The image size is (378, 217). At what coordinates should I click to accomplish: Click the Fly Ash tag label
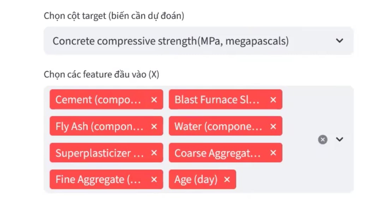coord(100,127)
